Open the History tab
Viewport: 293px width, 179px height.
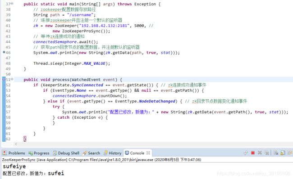[113, 153]
